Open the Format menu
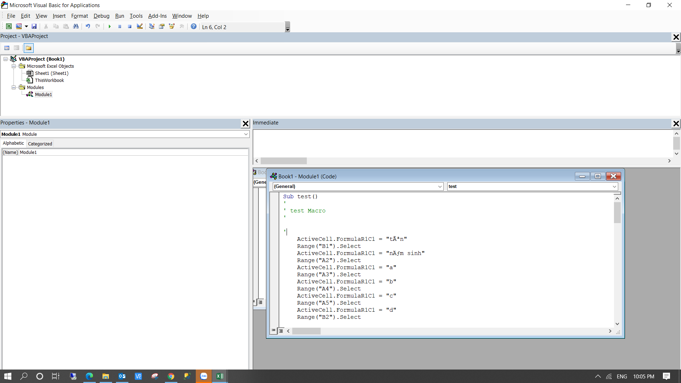 [79, 16]
